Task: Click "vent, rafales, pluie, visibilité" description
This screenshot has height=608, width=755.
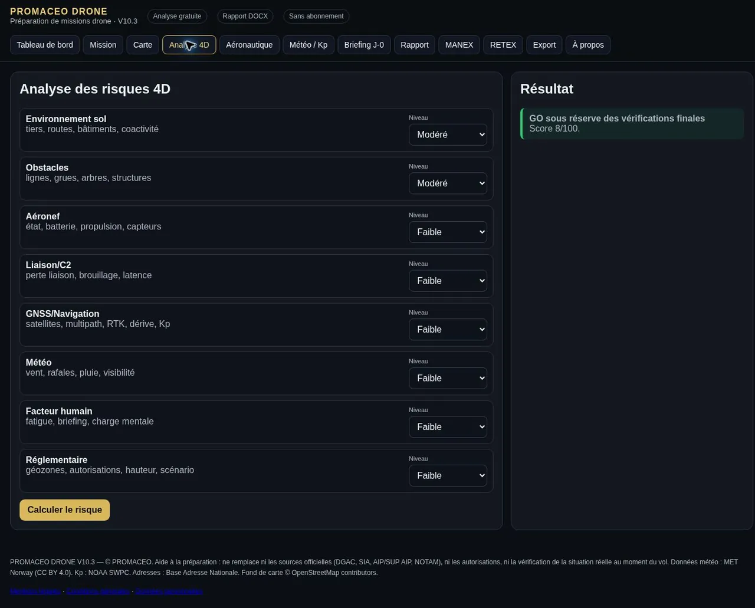Action: pos(80,373)
